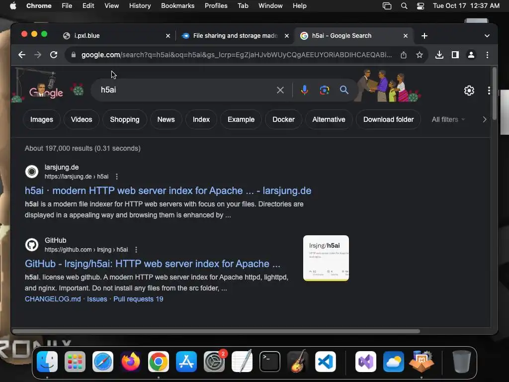
Task: Open Spotlight search in menu bar
Action: point(404,6)
